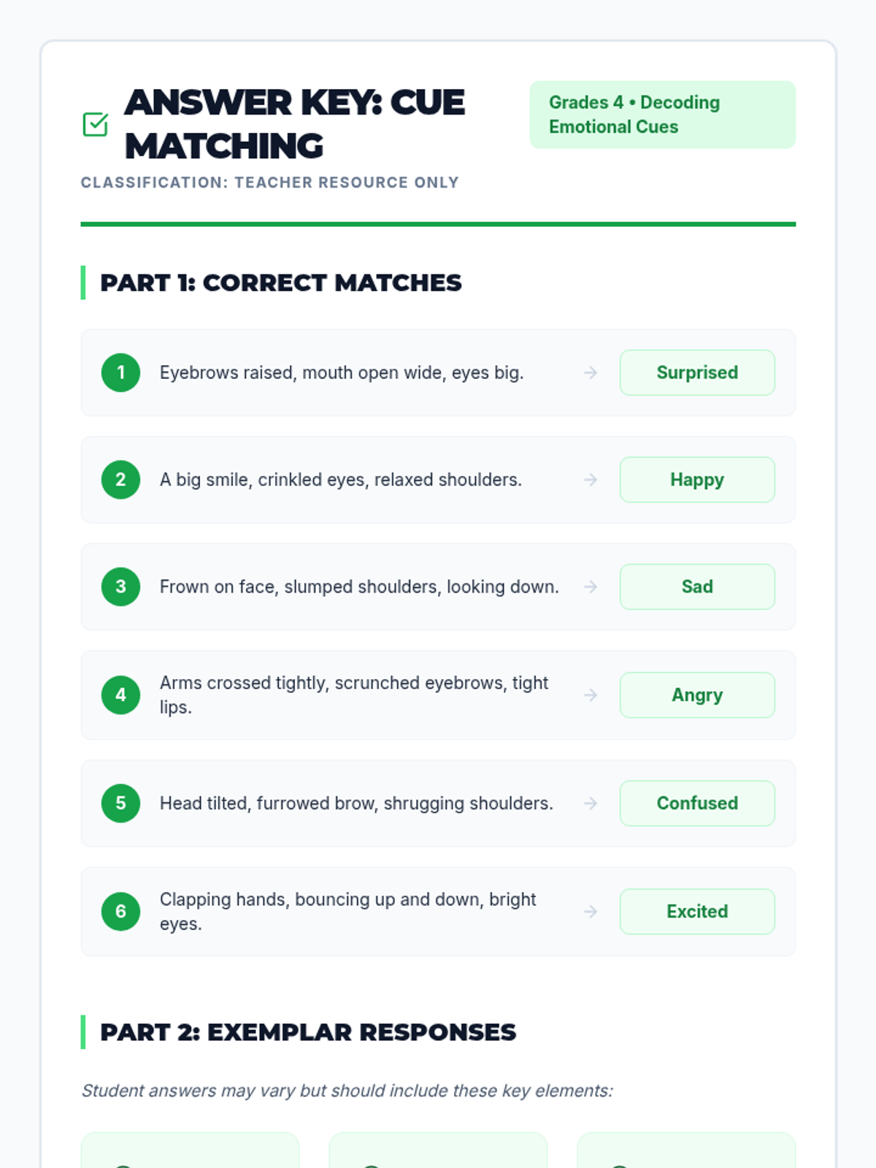The width and height of the screenshot is (876, 1168).
Task: Click the arrow pointing to Happy
Action: coord(591,480)
